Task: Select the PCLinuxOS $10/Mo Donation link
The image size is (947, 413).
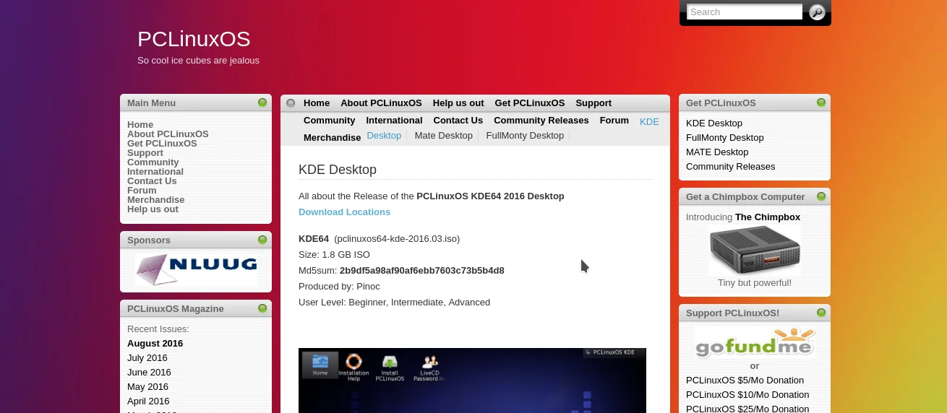Action: coord(747,394)
